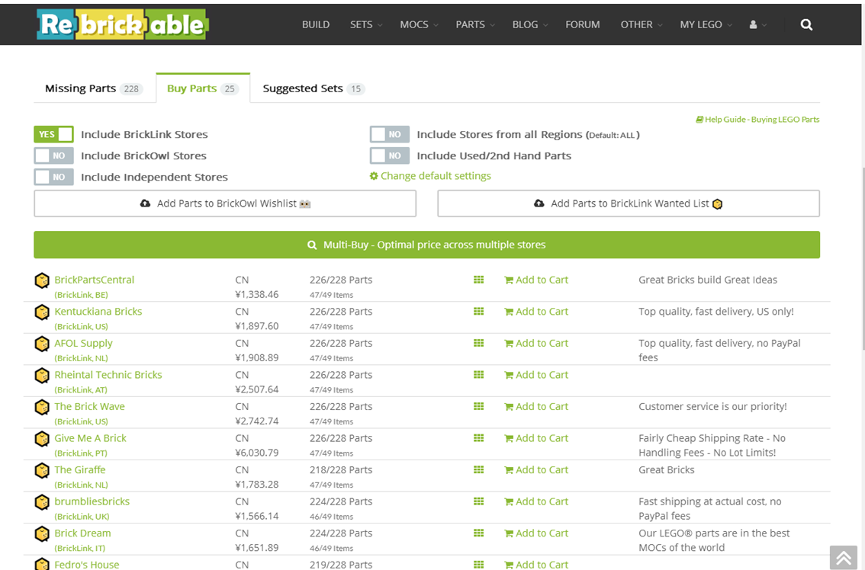Open parts grid icon for Brick Dream
The image size is (865, 570).
(x=478, y=533)
